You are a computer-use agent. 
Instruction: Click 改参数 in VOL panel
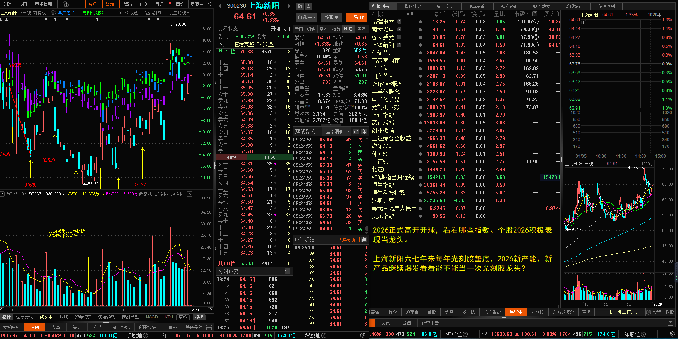pyautogui.click(x=145, y=194)
